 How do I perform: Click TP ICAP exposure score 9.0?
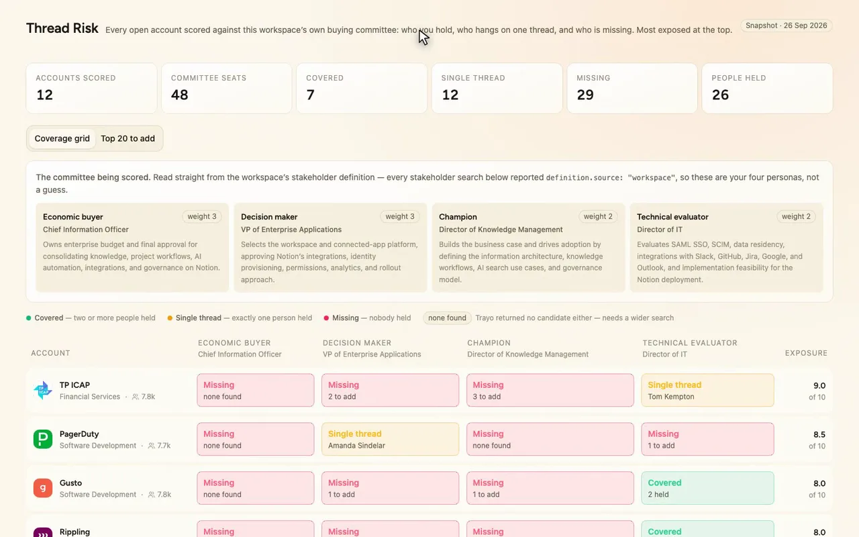[819, 386]
